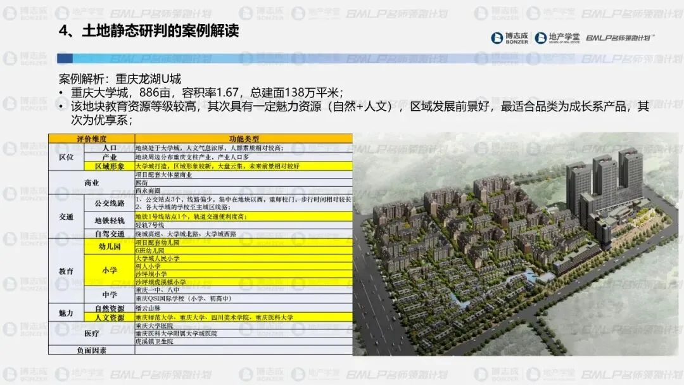Click the cell 西永商圈

point(244,191)
